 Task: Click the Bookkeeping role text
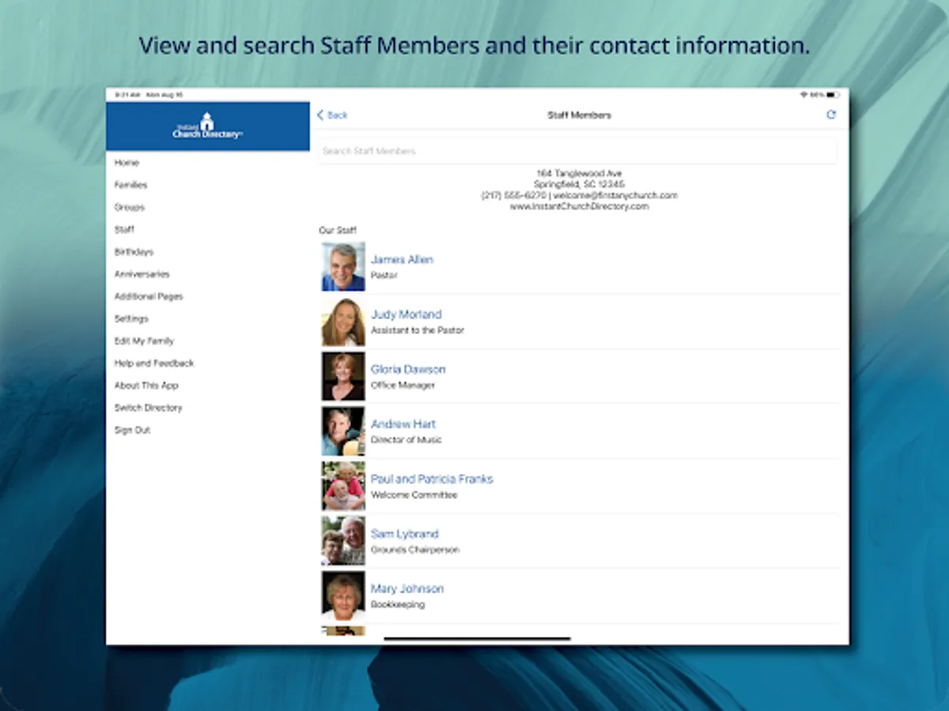click(398, 604)
